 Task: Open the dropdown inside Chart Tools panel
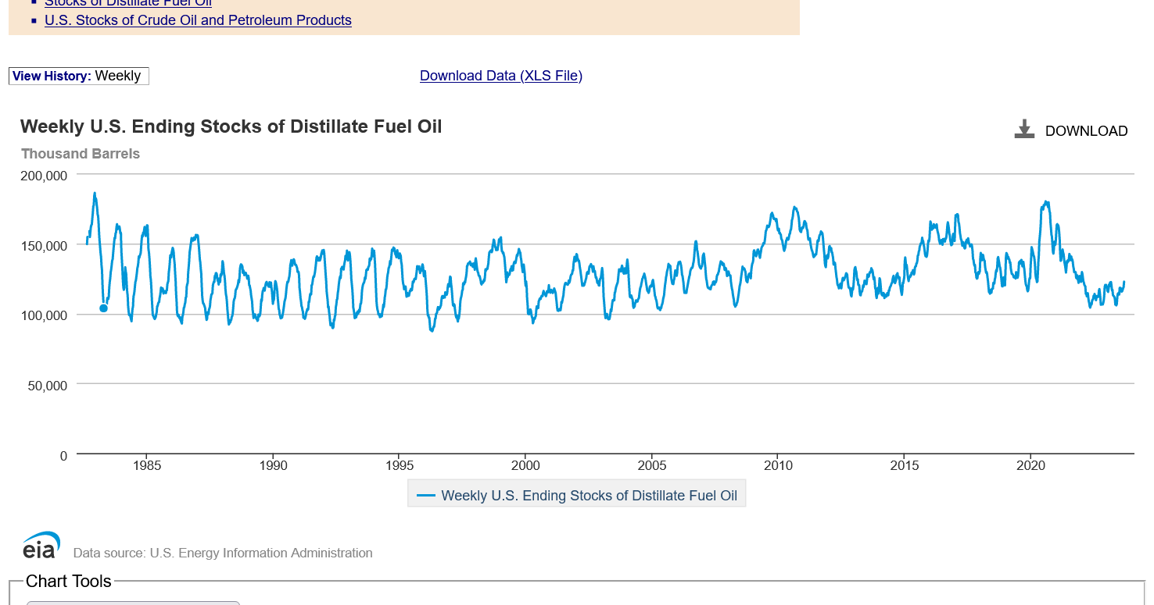click(133, 602)
